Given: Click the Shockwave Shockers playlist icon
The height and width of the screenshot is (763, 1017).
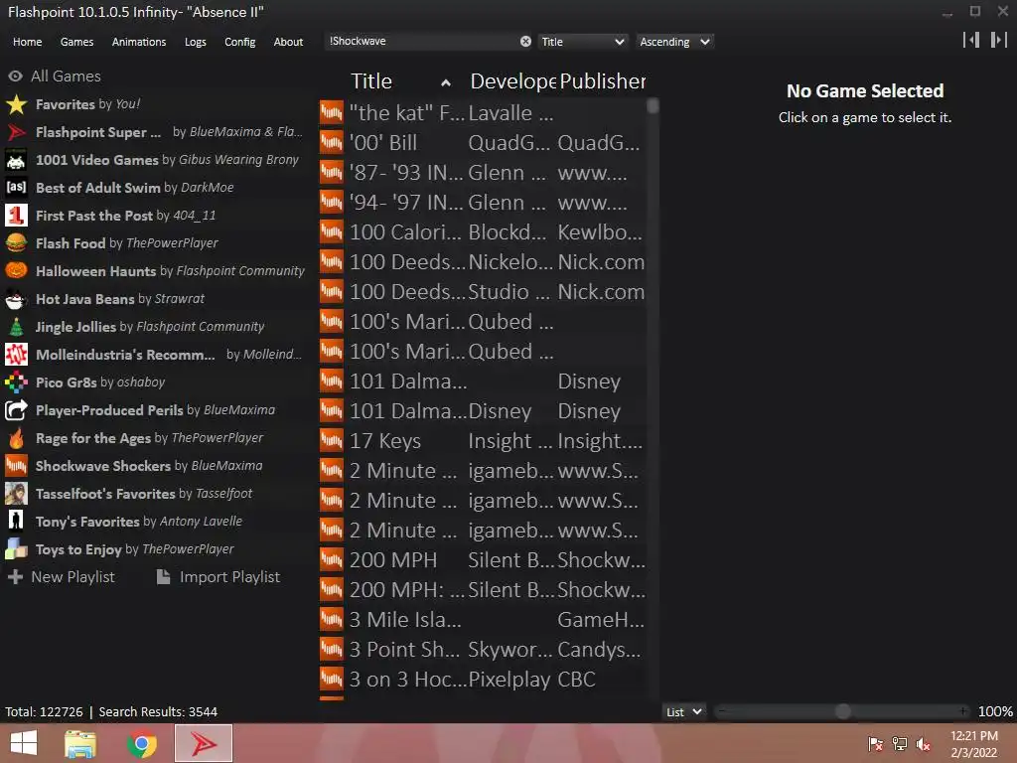Looking at the screenshot, I should point(16,466).
